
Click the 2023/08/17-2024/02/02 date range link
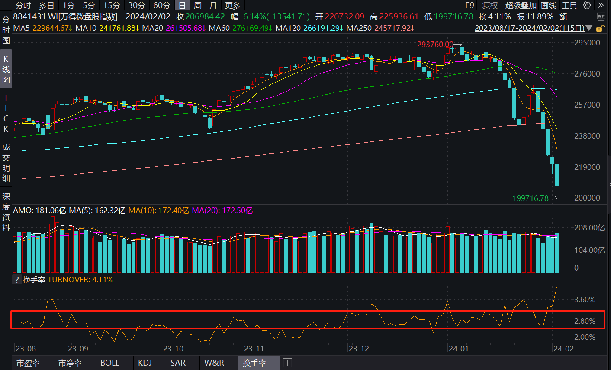point(529,28)
